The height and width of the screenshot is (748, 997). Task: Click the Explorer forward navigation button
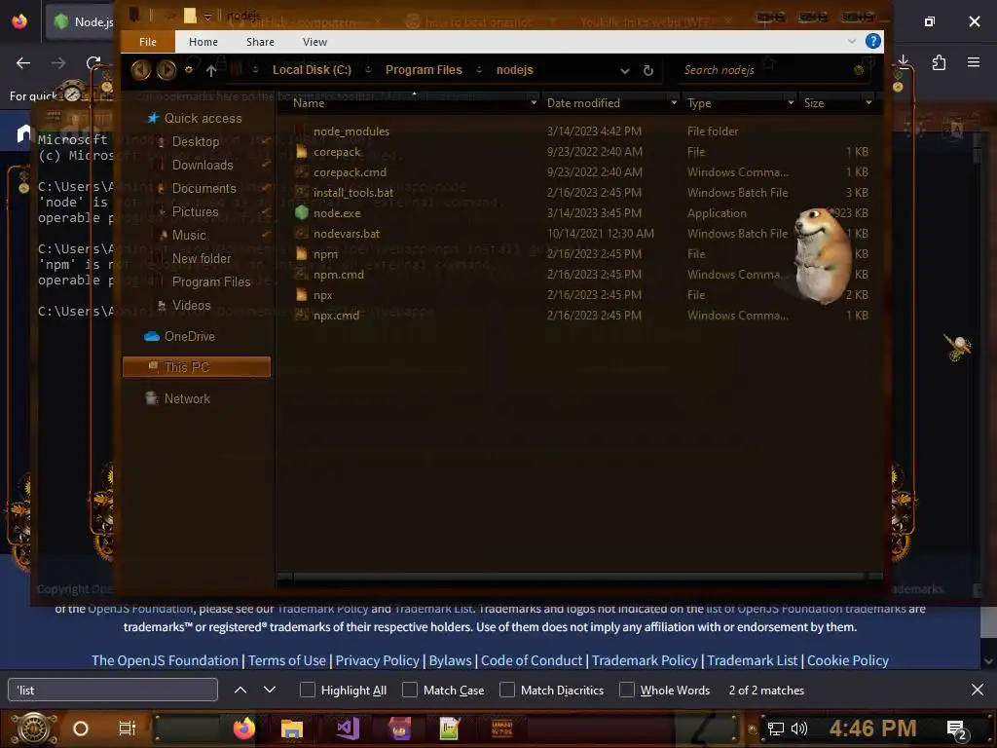click(166, 69)
